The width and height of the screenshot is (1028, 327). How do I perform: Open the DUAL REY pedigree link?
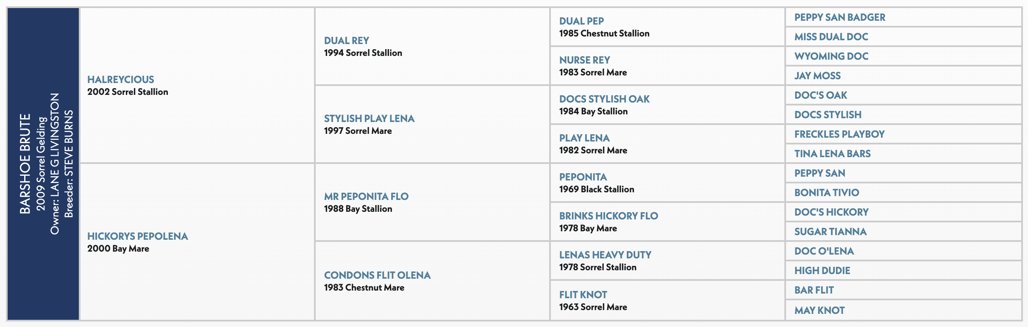pyautogui.click(x=346, y=41)
